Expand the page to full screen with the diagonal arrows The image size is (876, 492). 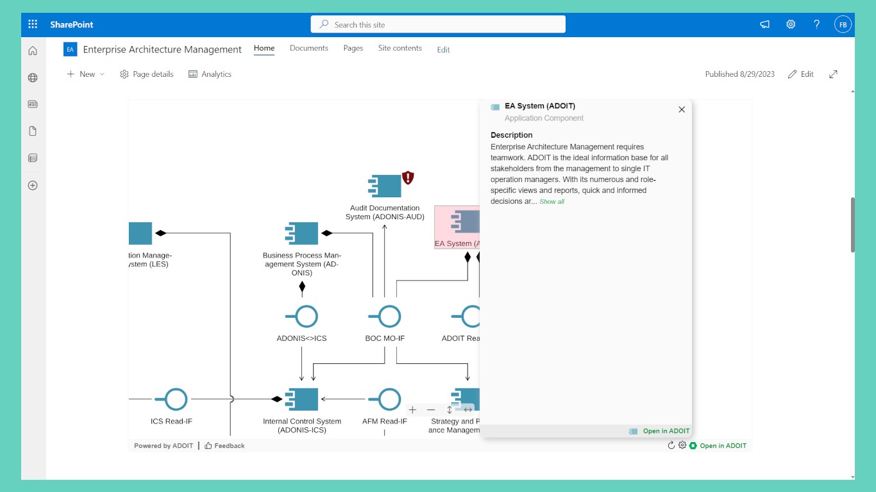(x=833, y=74)
